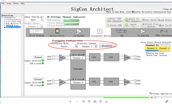Image resolution: width=172 pixels, height=104 pixels.
Task: Click the Update Time stepper arrows
Action: click(42, 20)
